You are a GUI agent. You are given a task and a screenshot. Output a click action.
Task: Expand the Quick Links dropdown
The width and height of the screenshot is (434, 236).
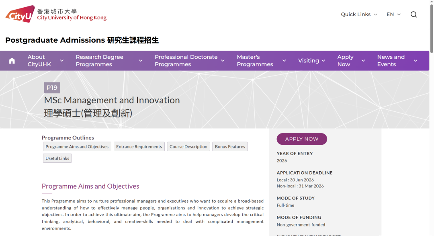[x=359, y=14]
